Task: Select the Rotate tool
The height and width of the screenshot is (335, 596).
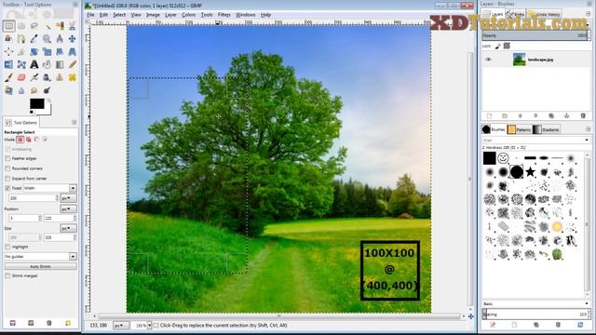Action: 34,52
